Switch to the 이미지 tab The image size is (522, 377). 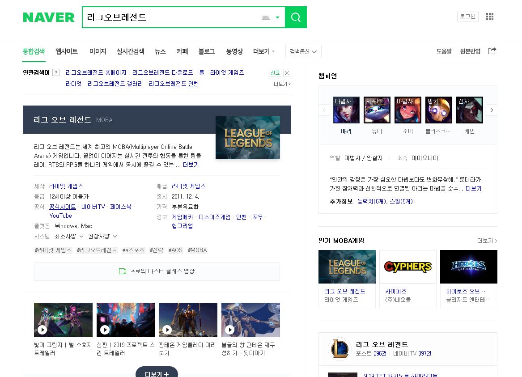tap(98, 51)
